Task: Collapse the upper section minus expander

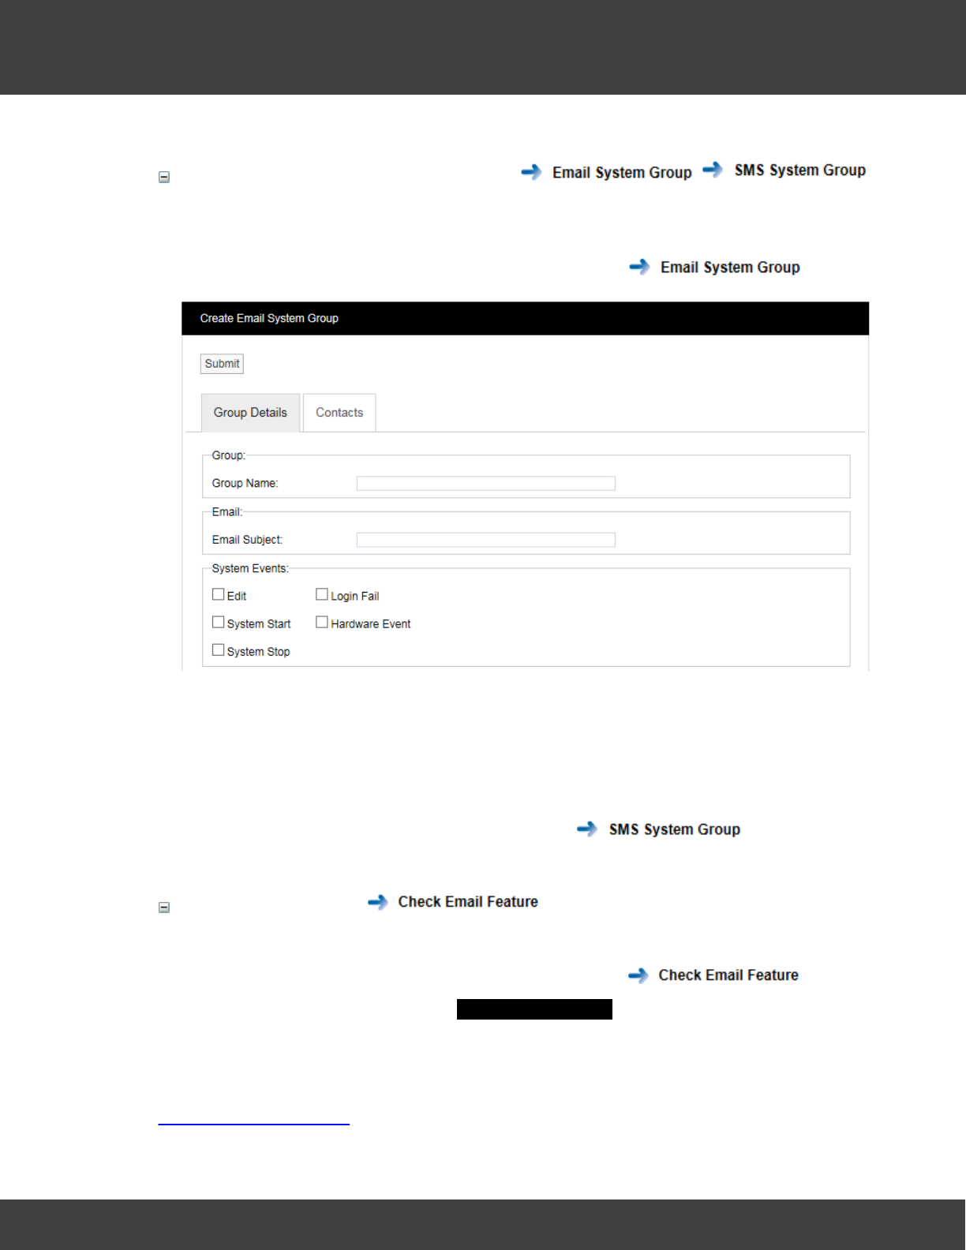Action: click(164, 178)
